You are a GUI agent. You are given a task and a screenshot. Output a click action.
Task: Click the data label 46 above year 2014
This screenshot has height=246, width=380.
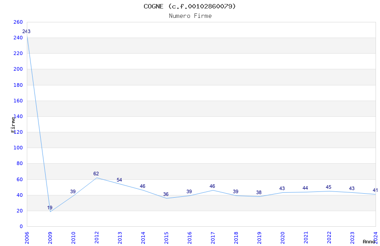(143, 186)
